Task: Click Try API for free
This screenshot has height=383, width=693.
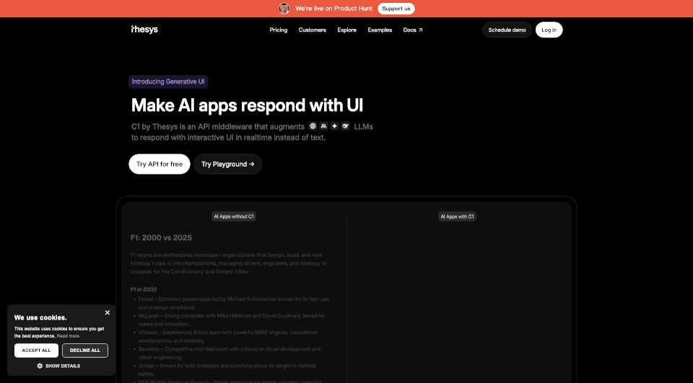Action: 160,164
